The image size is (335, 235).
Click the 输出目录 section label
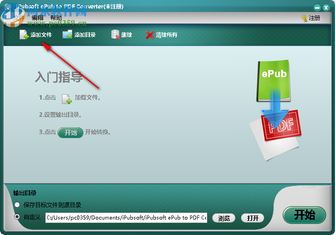tap(25, 193)
